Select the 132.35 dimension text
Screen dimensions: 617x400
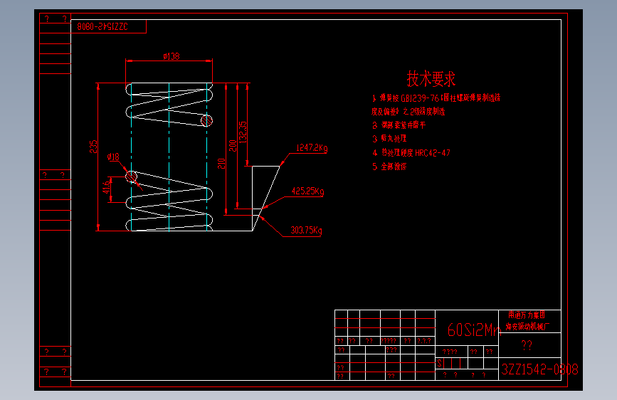pos(243,132)
